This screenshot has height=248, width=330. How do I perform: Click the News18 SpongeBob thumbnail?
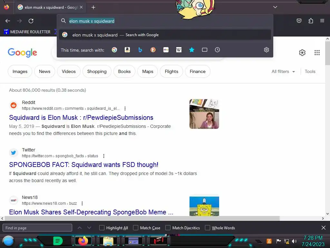204,206
